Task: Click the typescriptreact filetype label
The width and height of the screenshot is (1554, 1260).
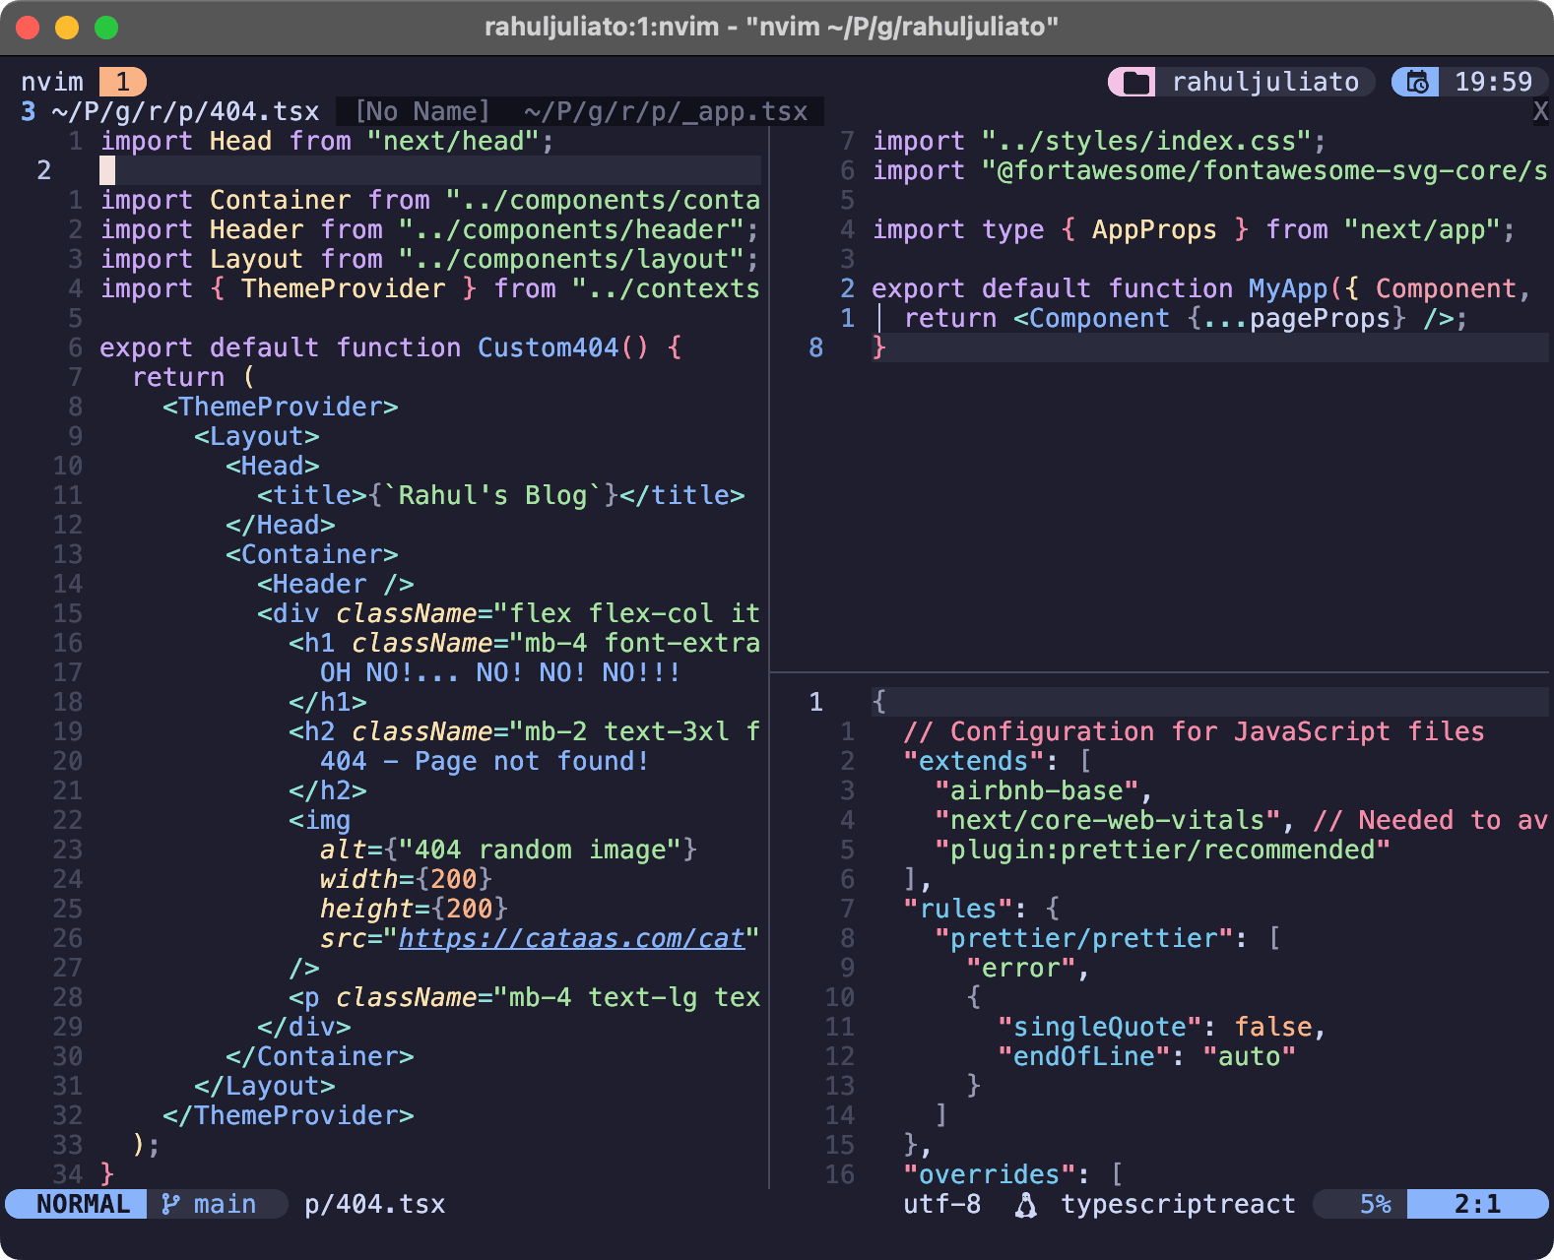Action: (x=1179, y=1204)
